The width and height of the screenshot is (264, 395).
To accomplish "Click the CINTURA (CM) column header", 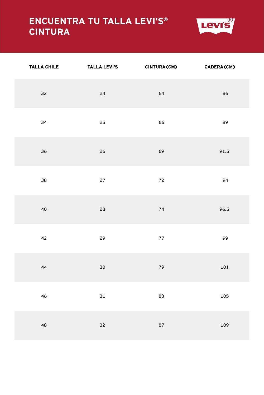I will [161, 67].
